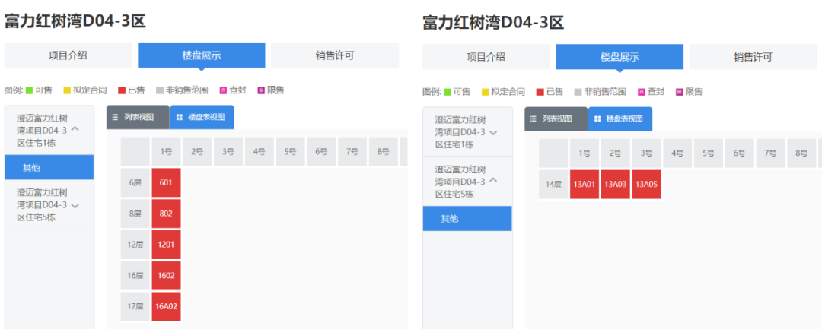Open sold unit 601
Image resolution: width=822 pixels, height=329 pixels.
166,182
